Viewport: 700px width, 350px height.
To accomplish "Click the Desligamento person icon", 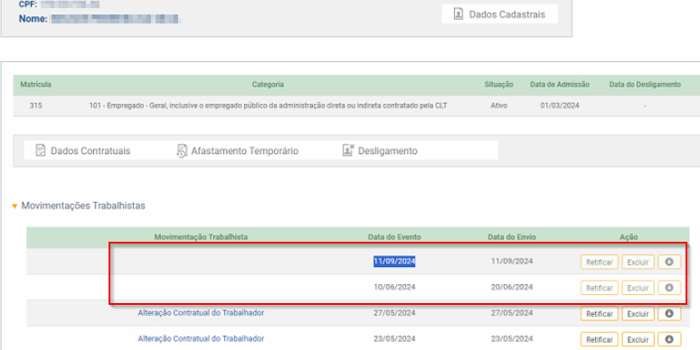I will pos(348,151).
